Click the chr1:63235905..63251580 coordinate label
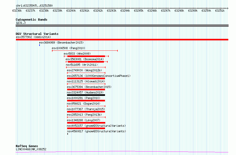The height and width of the screenshot is (155, 236). [34, 6]
